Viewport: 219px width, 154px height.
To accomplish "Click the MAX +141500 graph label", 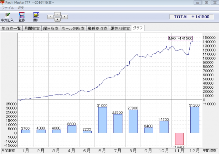I will 181,38.
